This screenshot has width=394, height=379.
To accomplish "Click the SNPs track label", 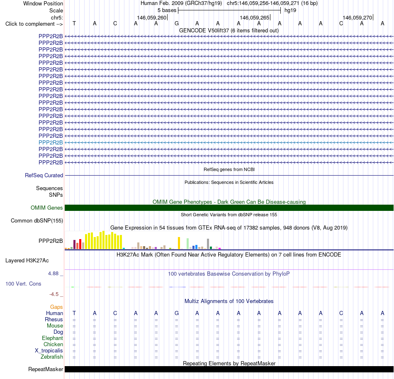I will coord(56,195).
